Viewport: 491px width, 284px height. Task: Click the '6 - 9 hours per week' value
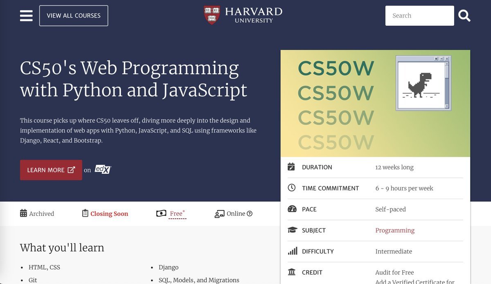point(404,188)
